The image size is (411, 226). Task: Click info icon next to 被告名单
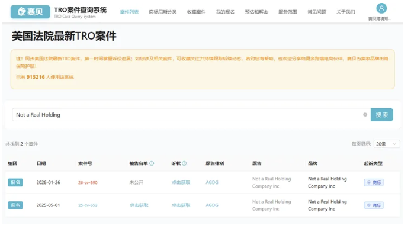coord(152,163)
